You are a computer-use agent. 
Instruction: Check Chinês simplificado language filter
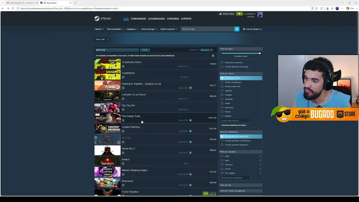point(222,82)
